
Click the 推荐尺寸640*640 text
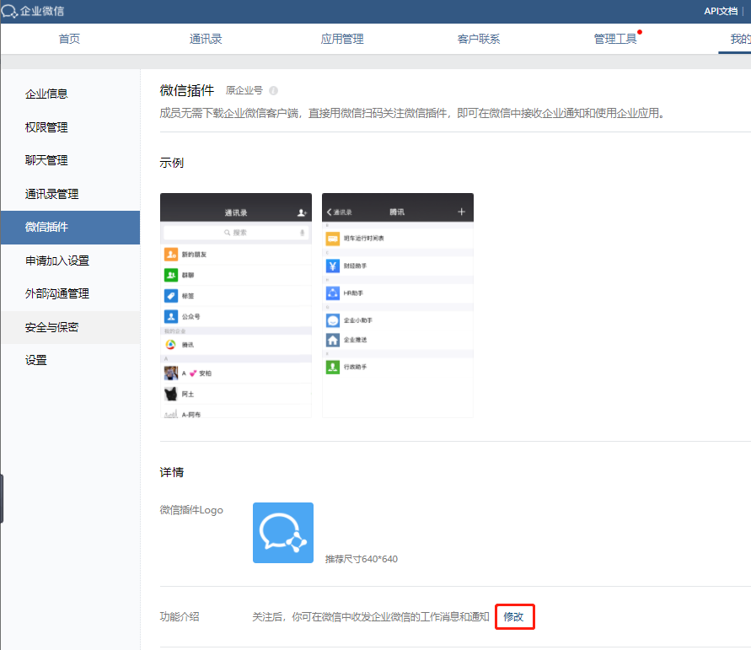[x=362, y=559]
